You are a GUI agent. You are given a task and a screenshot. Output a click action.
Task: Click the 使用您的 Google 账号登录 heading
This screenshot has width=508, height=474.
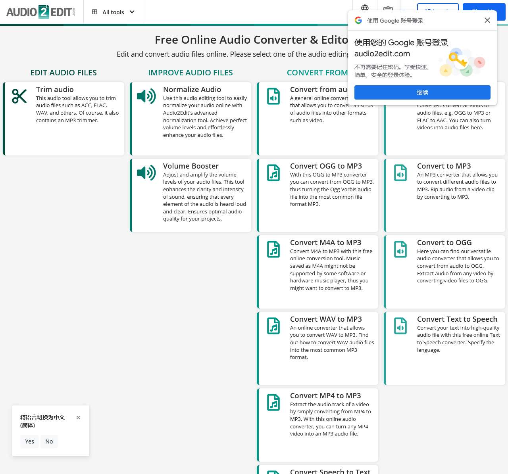click(x=401, y=42)
